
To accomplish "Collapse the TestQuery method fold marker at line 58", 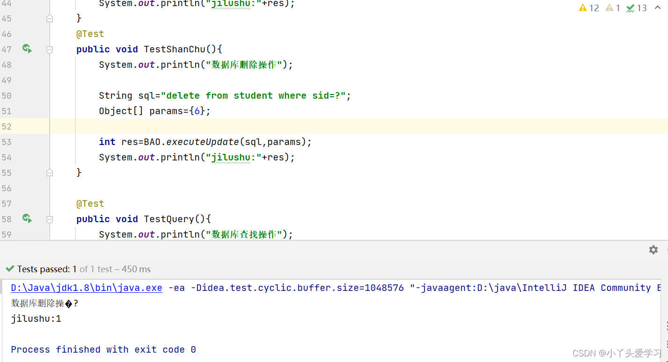I will coord(50,219).
